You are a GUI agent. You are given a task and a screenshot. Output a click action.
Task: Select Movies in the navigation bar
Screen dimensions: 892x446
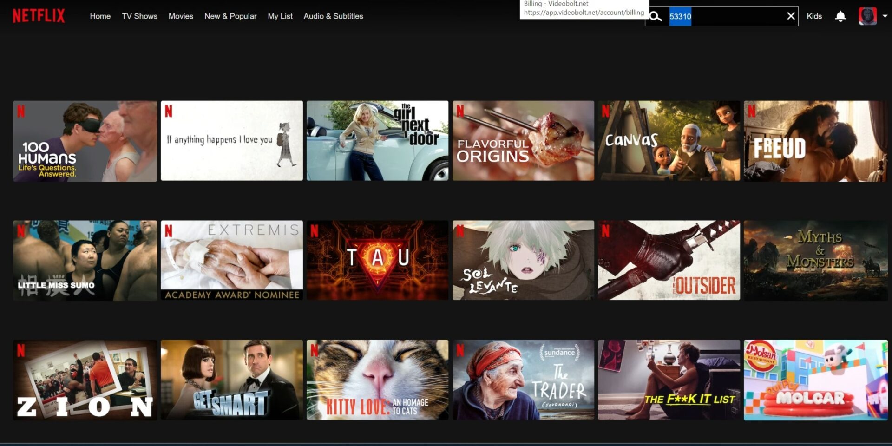point(181,16)
